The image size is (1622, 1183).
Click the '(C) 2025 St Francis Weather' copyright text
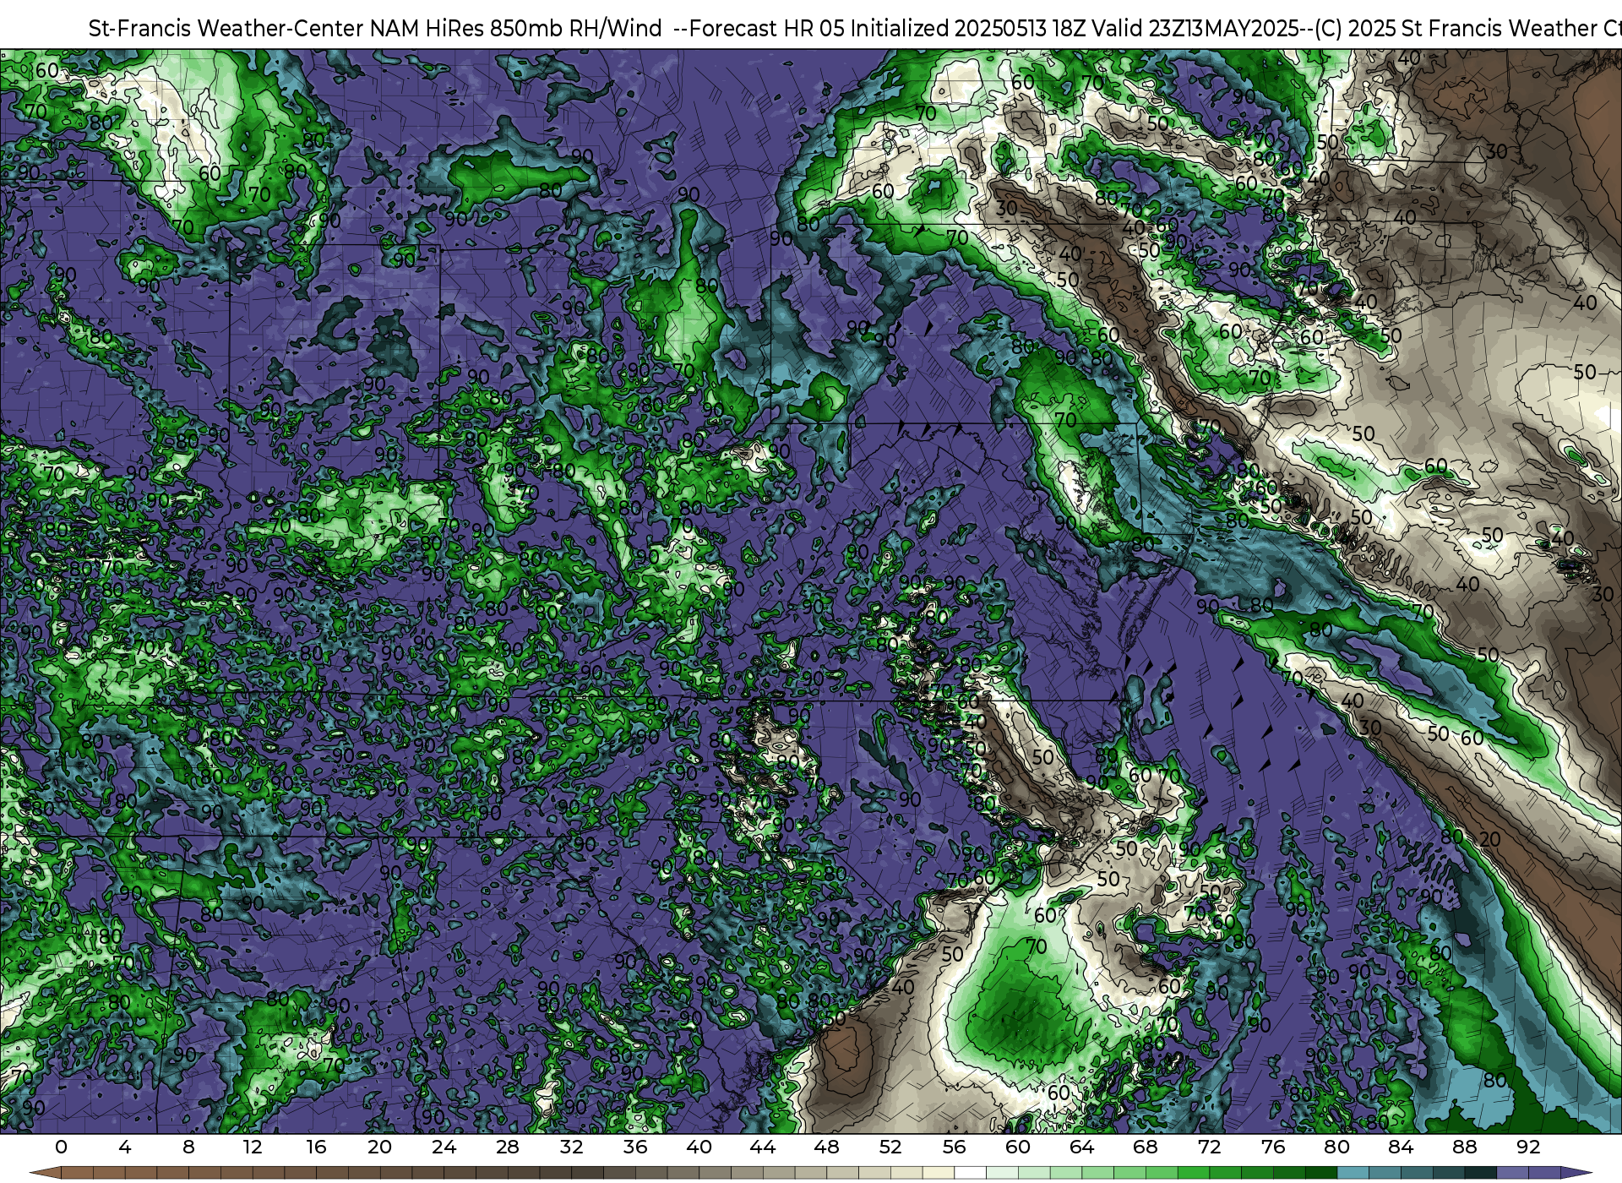pos(1456,29)
